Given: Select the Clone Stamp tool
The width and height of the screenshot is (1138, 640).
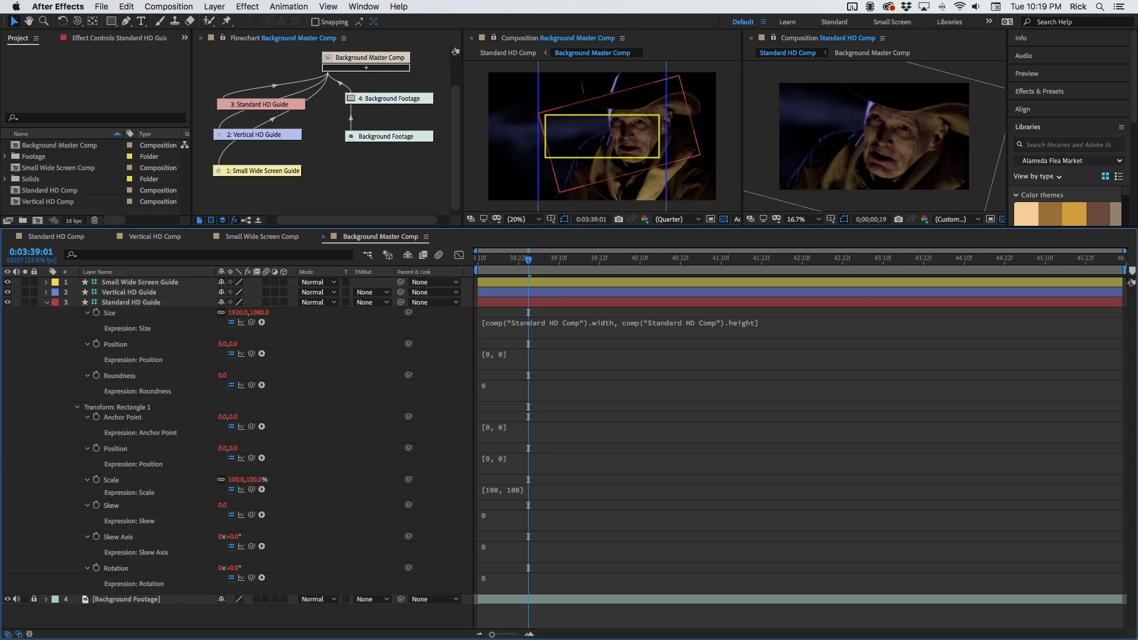Looking at the screenshot, I should tap(175, 21).
